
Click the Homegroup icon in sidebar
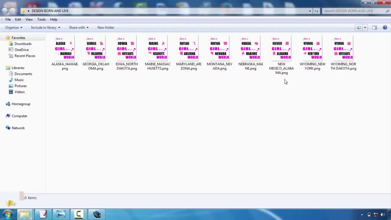coord(8,104)
